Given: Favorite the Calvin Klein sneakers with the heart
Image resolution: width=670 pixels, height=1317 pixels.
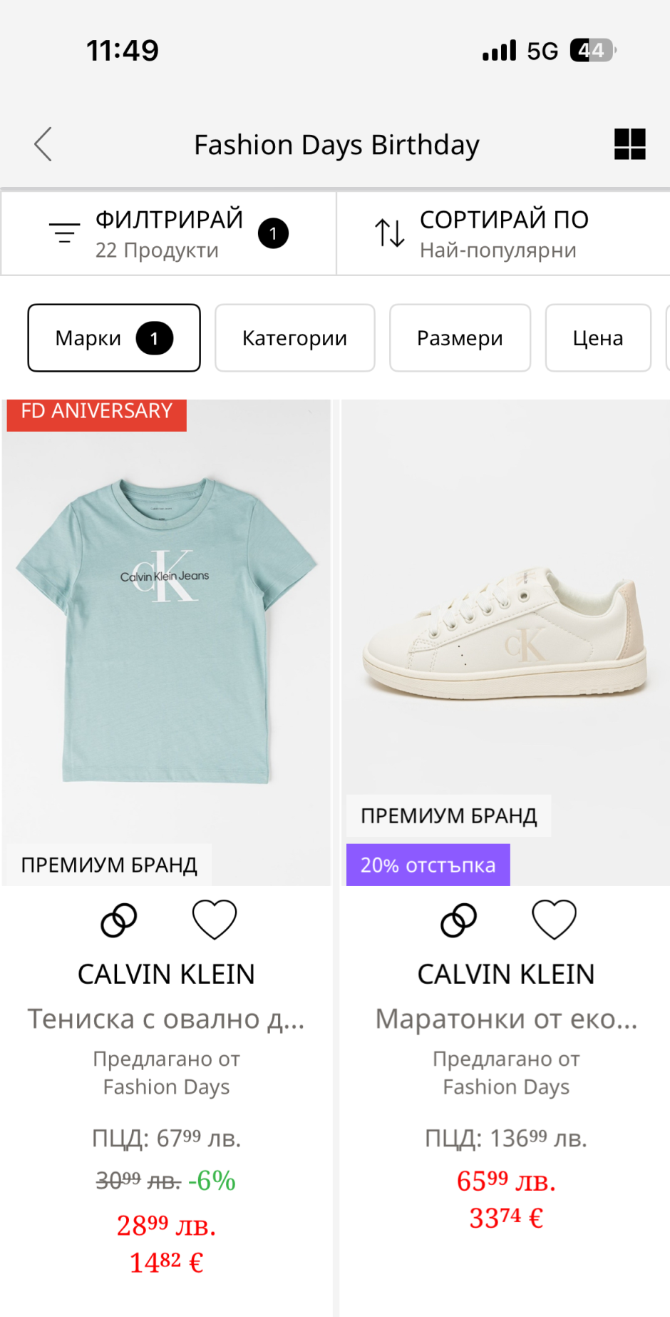Looking at the screenshot, I should 555,920.
